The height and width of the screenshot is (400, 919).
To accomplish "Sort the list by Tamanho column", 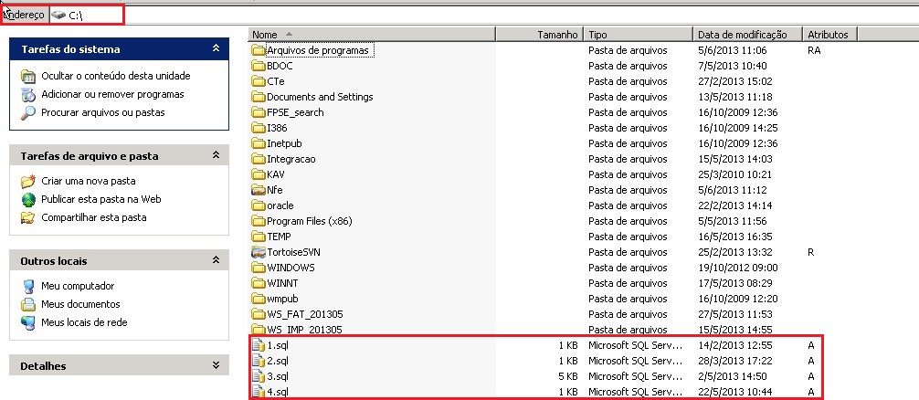I will [x=538, y=35].
